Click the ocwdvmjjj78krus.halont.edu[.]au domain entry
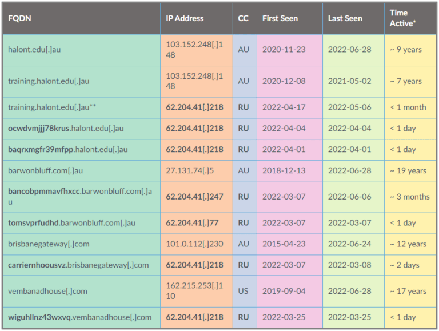This screenshot has width=439, height=331. [x=68, y=129]
